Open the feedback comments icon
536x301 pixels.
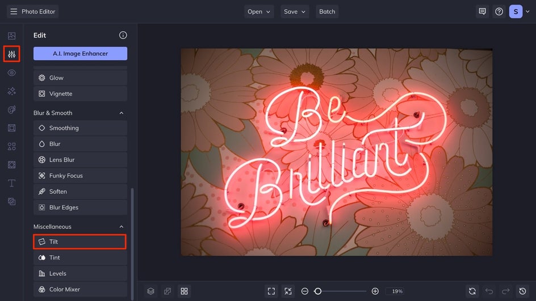click(x=482, y=11)
